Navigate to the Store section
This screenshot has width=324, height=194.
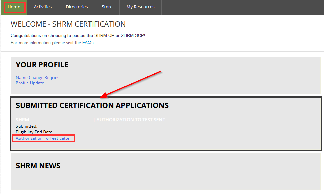(107, 7)
